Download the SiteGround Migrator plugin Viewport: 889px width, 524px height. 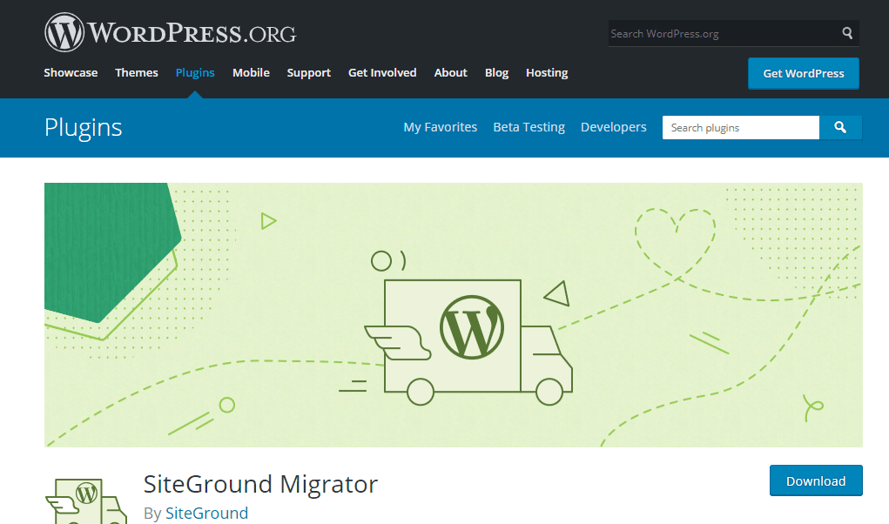coord(816,481)
